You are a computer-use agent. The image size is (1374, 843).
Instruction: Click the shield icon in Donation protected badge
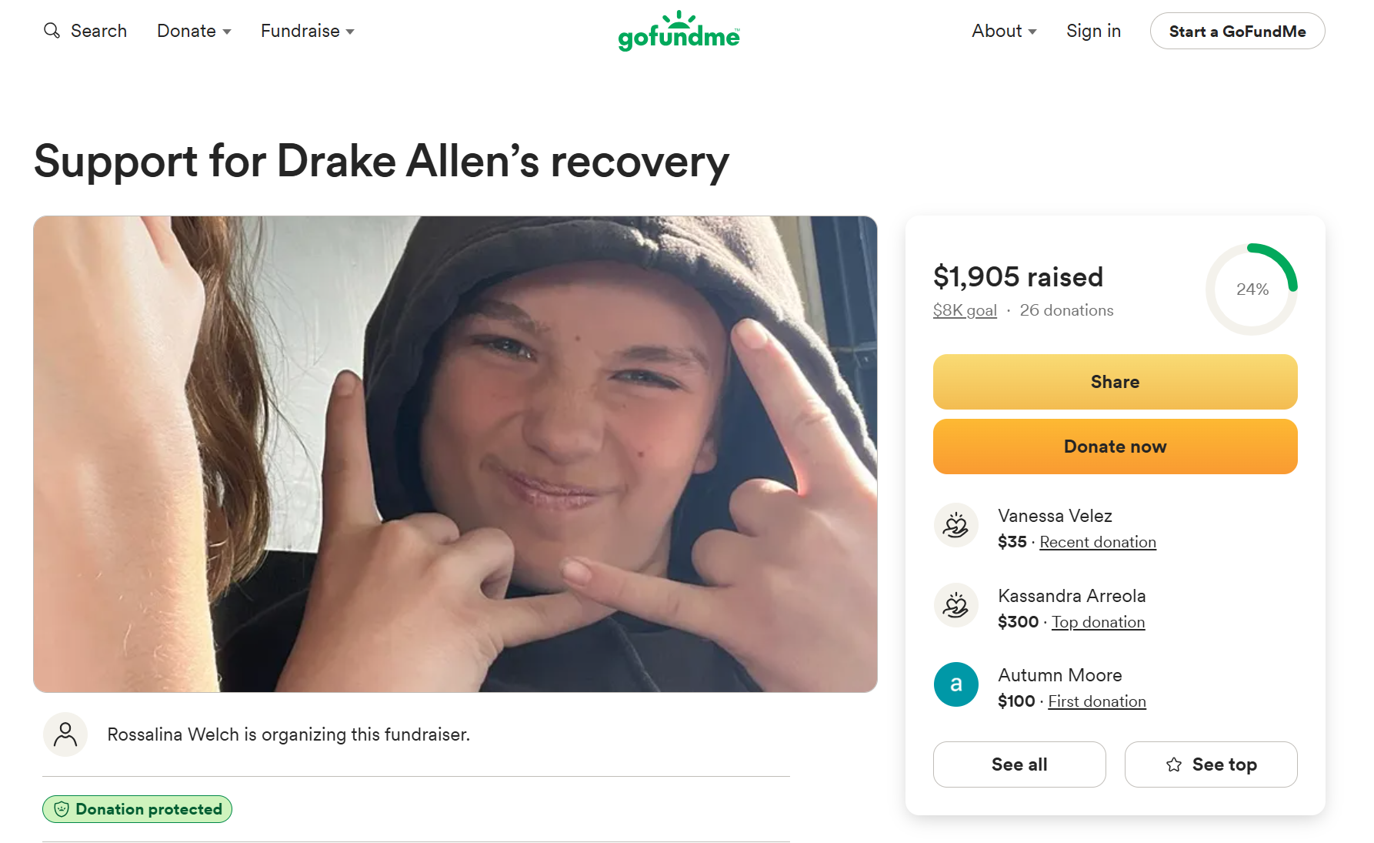pyautogui.click(x=62, y=809)
